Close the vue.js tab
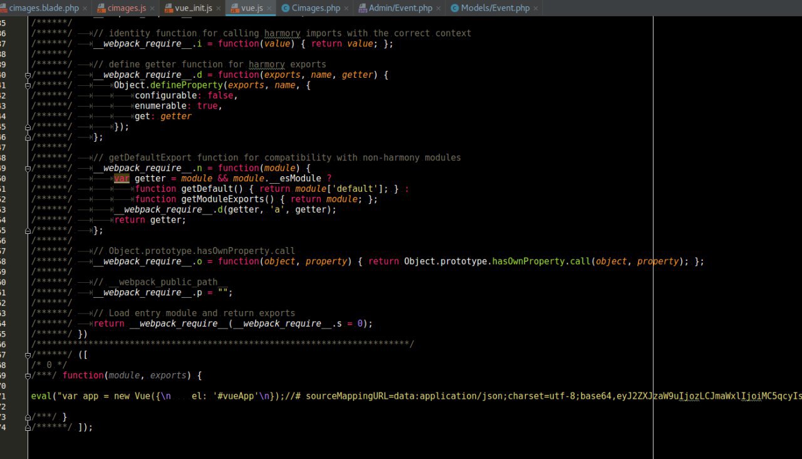Viewport: 802px width, 459px height. [269, 9]
